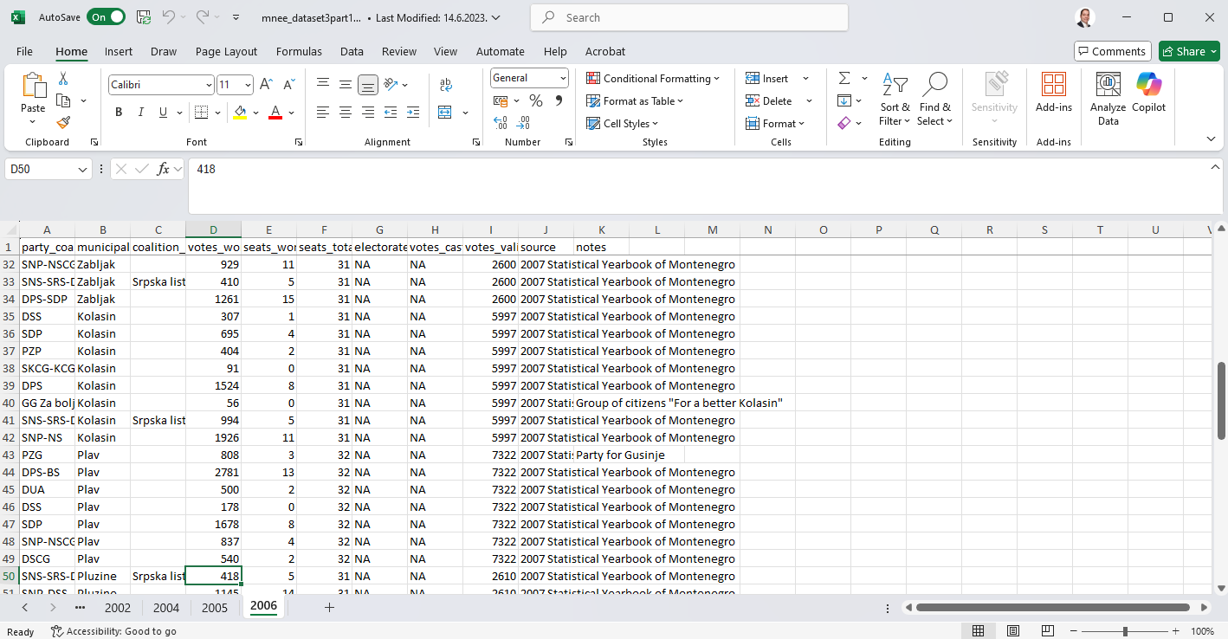Open the Comments pane button
This screenshot has width=1228, height=639.
pos(1112,51)
